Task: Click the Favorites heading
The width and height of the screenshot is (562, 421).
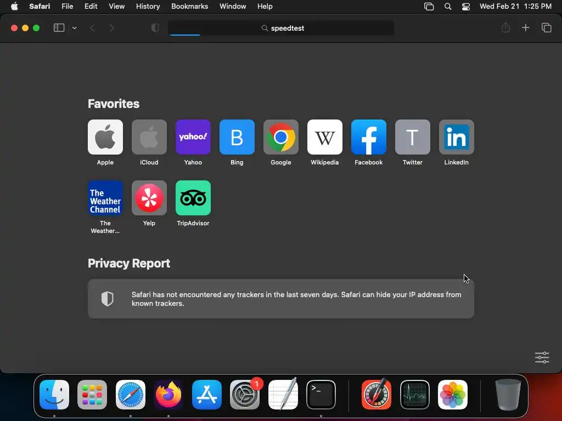Action: pos(114,104)
